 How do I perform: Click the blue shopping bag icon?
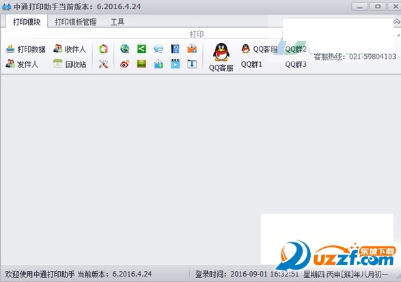click(x=158, y=64)
